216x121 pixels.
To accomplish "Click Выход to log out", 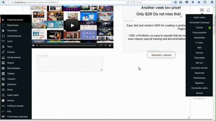I will pos(199,93).
